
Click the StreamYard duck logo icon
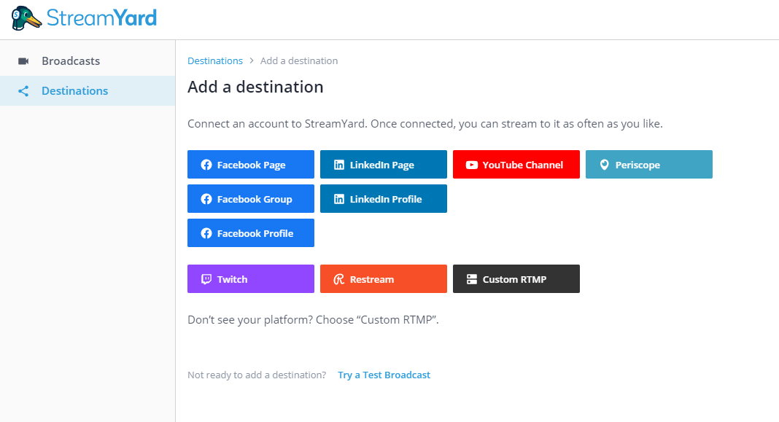(x=26, y=18)
